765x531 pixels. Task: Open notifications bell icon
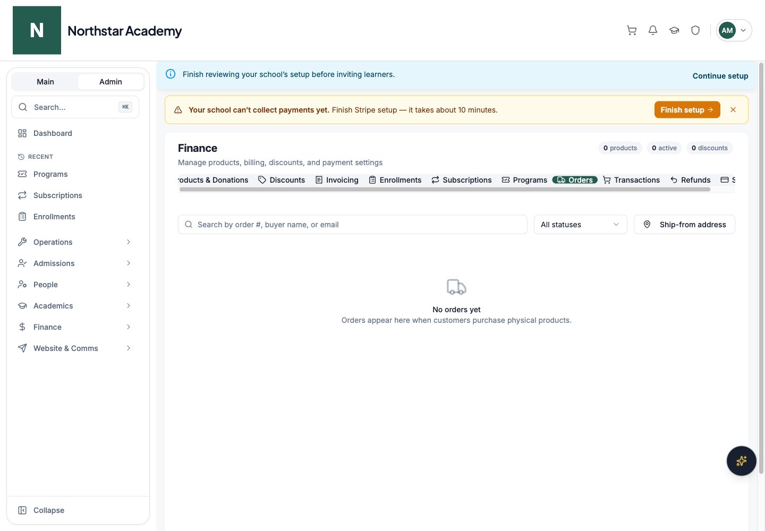click(x=653, y=30)
